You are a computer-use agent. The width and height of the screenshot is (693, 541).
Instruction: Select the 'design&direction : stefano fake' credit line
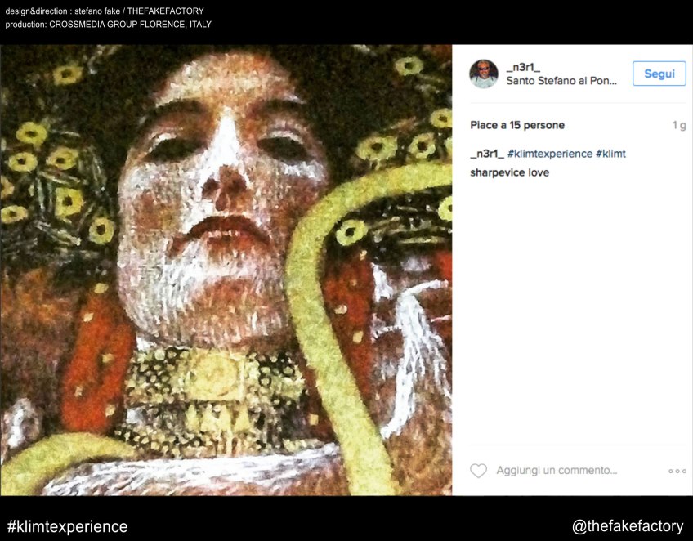(x=105, y=11)
